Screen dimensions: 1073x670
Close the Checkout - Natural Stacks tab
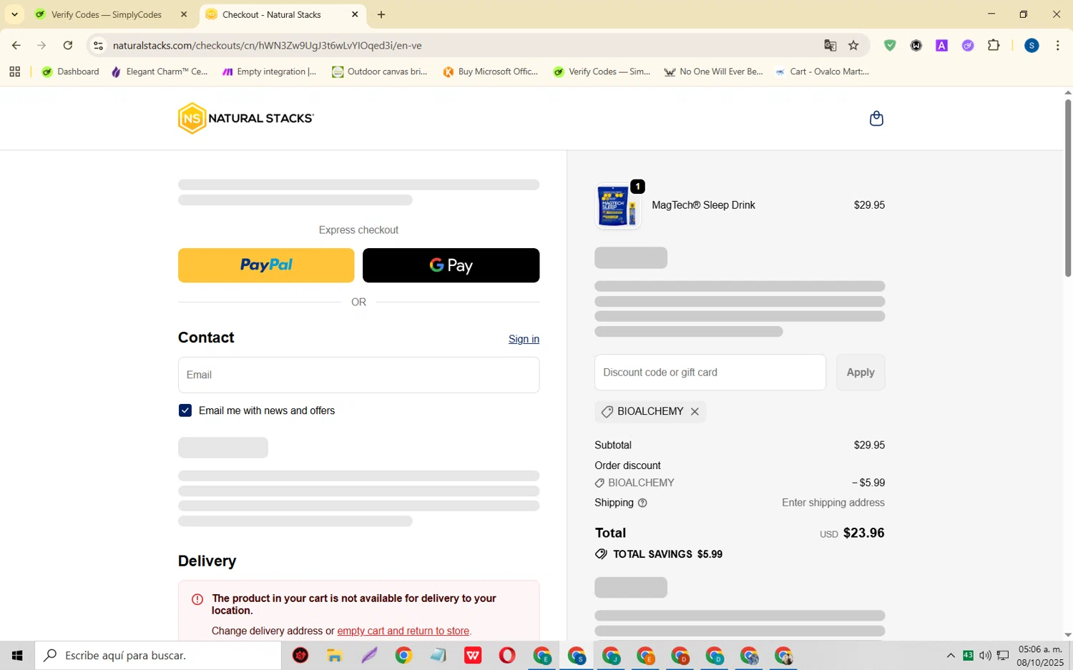(x=355, y=14)
